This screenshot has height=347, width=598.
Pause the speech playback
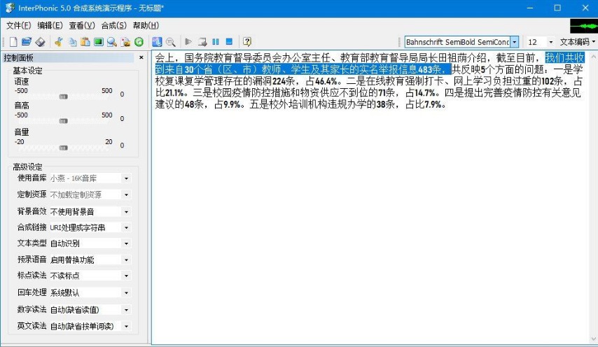coord(216,42)
